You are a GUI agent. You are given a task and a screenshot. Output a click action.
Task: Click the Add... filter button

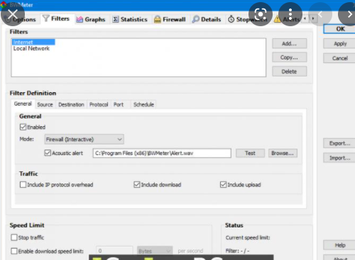tap(289, 43)
